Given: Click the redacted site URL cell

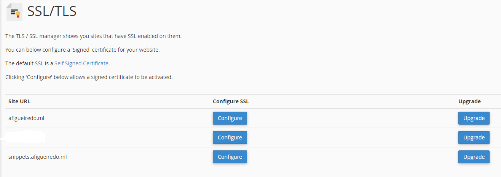Looking at the screenshot, I should click(x=24, y=137).
